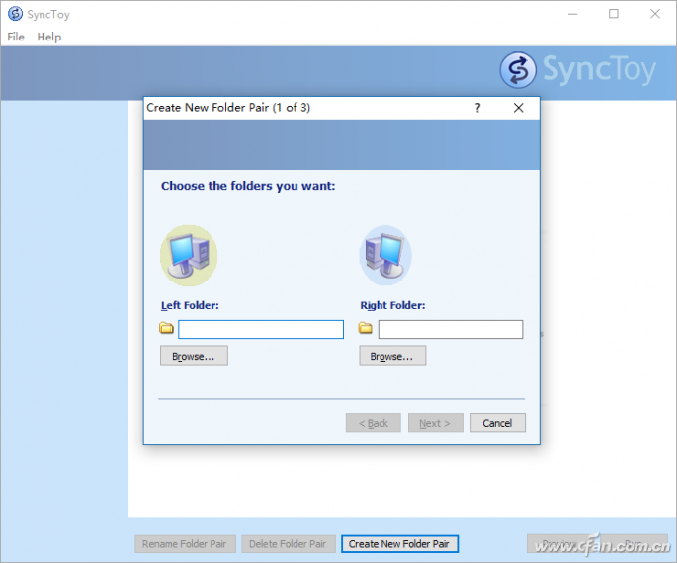The height and width of the screenshot is (563, 677).
Task: Open the Help menu
Action: 48,37
